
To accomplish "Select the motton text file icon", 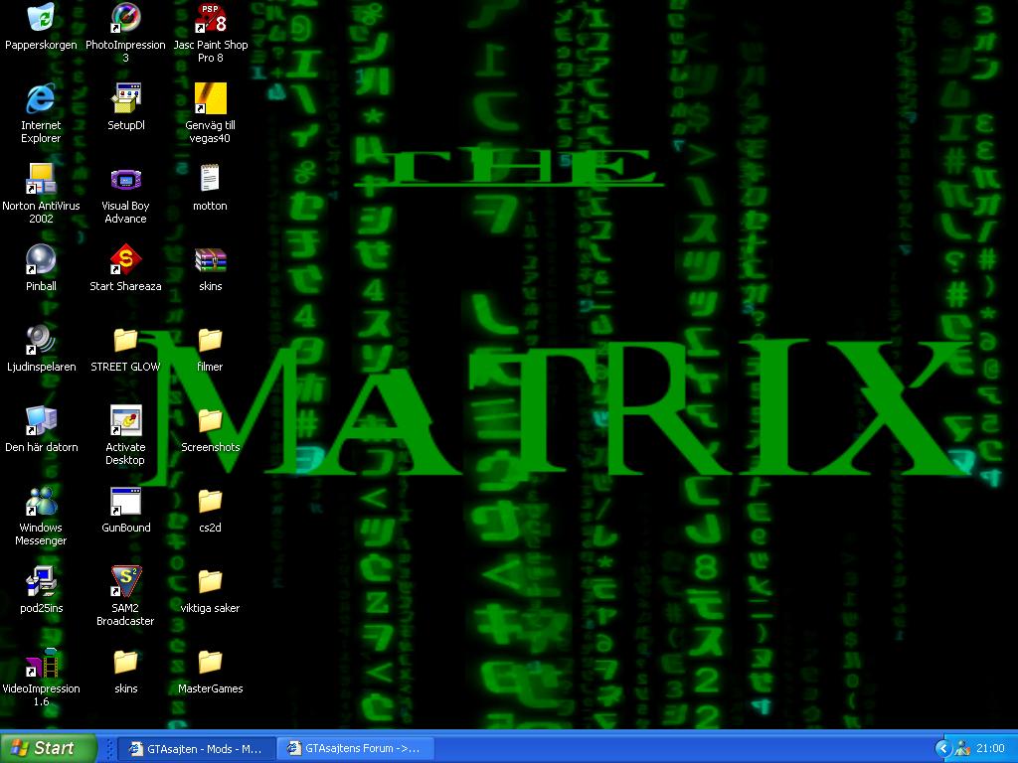I will (210, 179).
